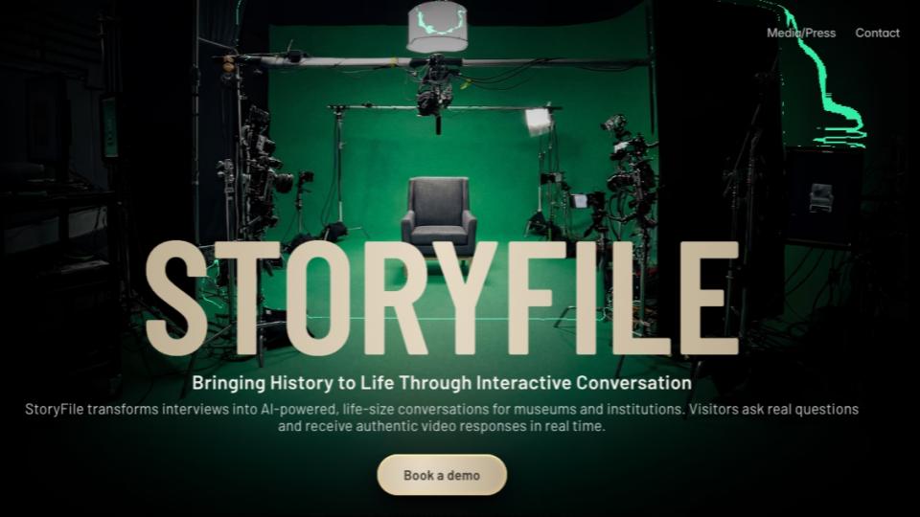Go to the Contact page
This screenshot has height=517, width=920.
click(x=877, y=33)
